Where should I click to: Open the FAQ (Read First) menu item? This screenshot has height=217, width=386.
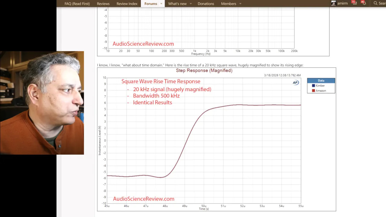point(77,4)
